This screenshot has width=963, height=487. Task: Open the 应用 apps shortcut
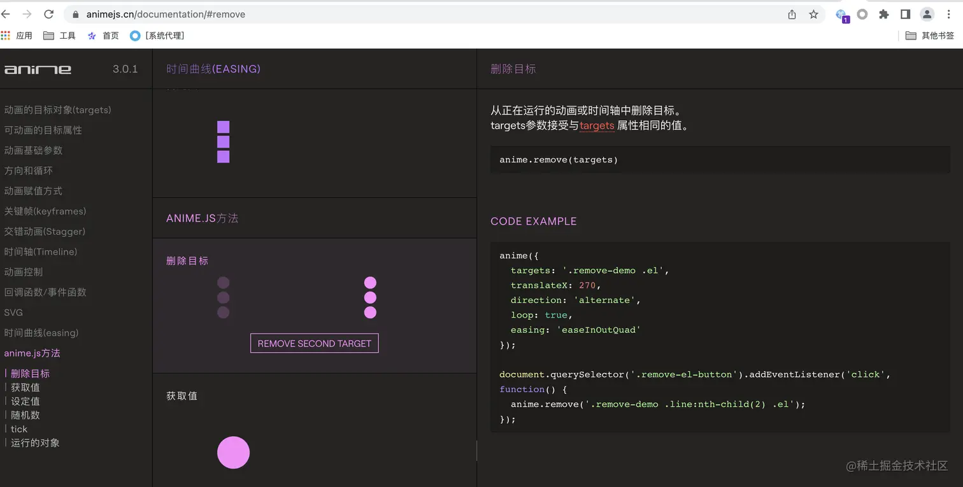(x=17, y=36)
